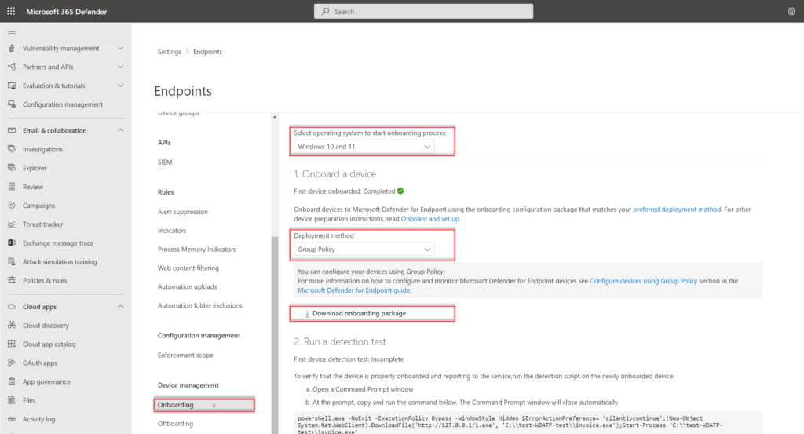Click the green onboarding Completed checkmark
Screen dimensions: 804x434
tap(400, 191)
